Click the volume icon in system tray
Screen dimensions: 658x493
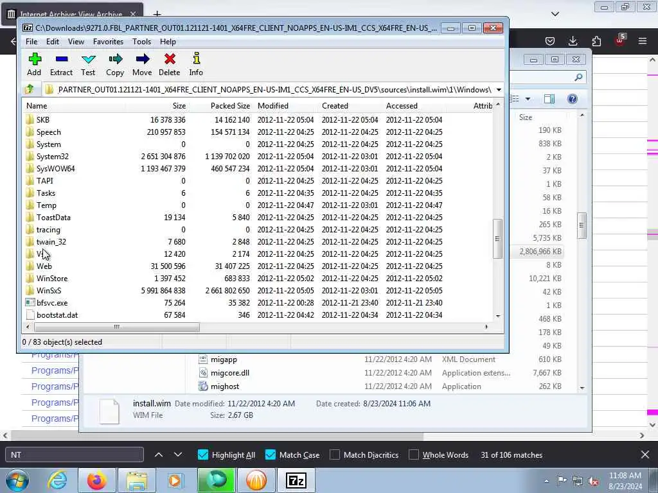593,481
